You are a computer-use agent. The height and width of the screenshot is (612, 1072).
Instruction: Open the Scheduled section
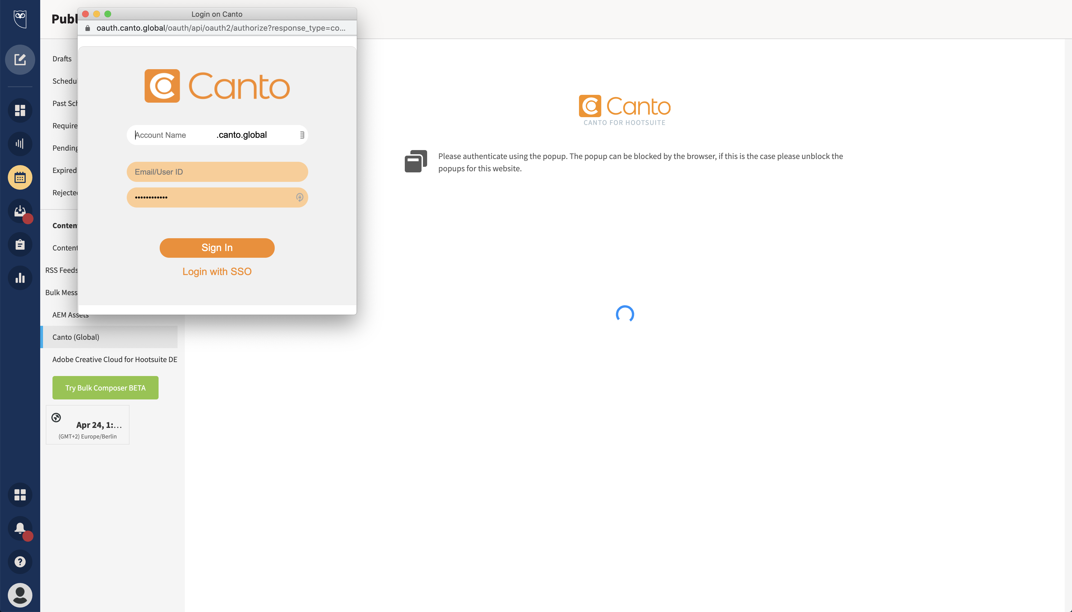tap(65, 81)
